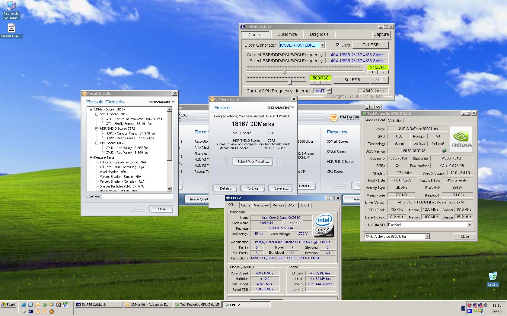Click left arrow under 568/760 value
507x316 pixels.
click(x=315, y=82)
